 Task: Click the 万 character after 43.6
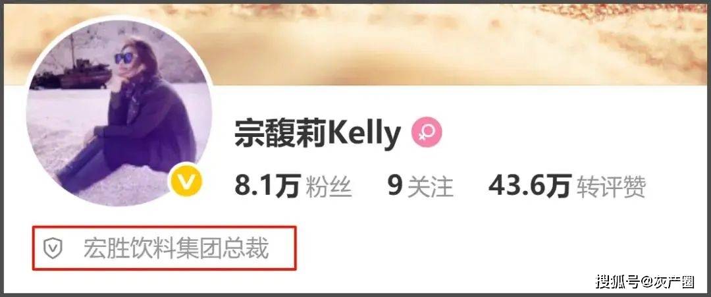(558, 186)
